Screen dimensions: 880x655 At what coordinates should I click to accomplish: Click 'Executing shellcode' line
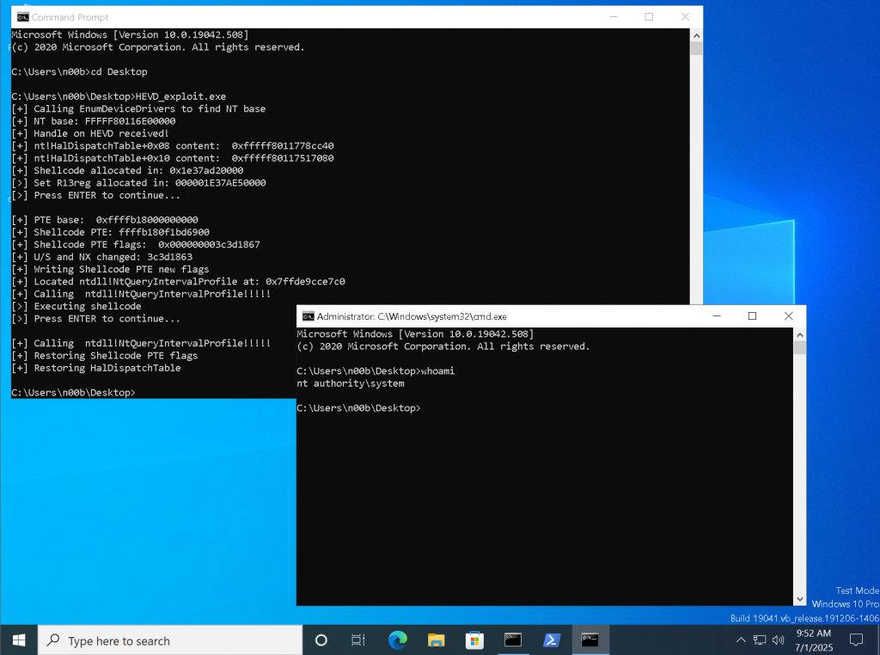(76, 307)
